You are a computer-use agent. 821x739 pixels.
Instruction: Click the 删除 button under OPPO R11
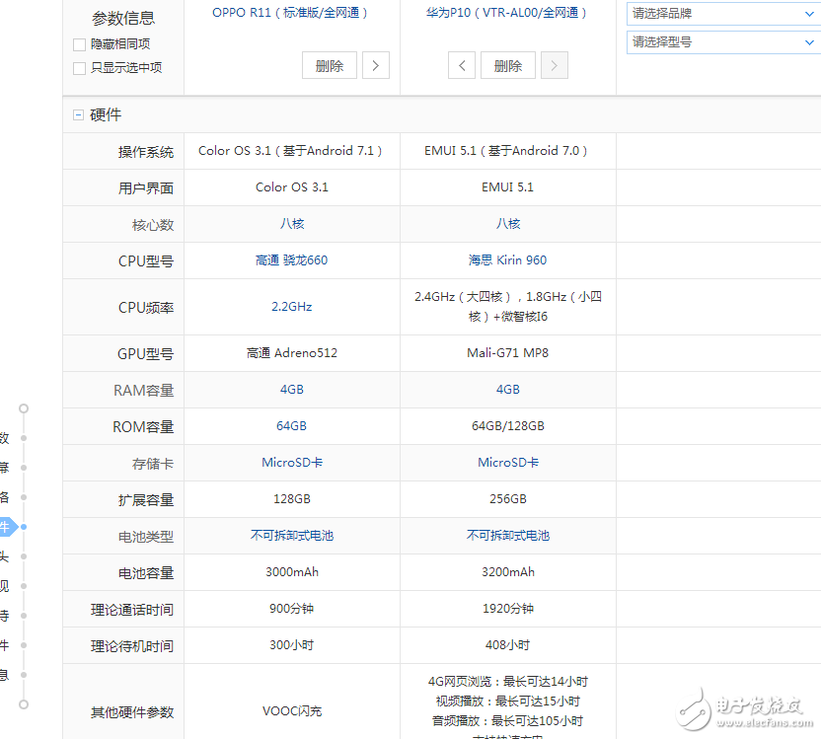[329, 64]
